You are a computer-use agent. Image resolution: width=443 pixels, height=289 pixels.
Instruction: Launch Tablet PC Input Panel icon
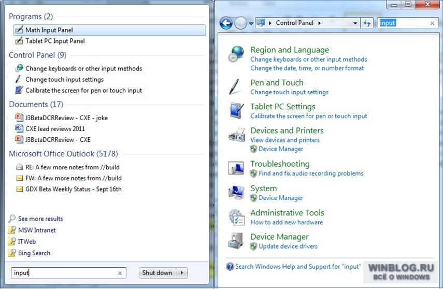19,41
